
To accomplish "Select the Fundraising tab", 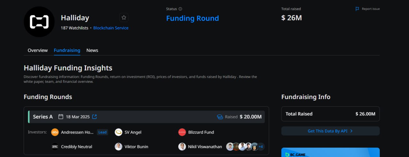I will pos(67,50).
